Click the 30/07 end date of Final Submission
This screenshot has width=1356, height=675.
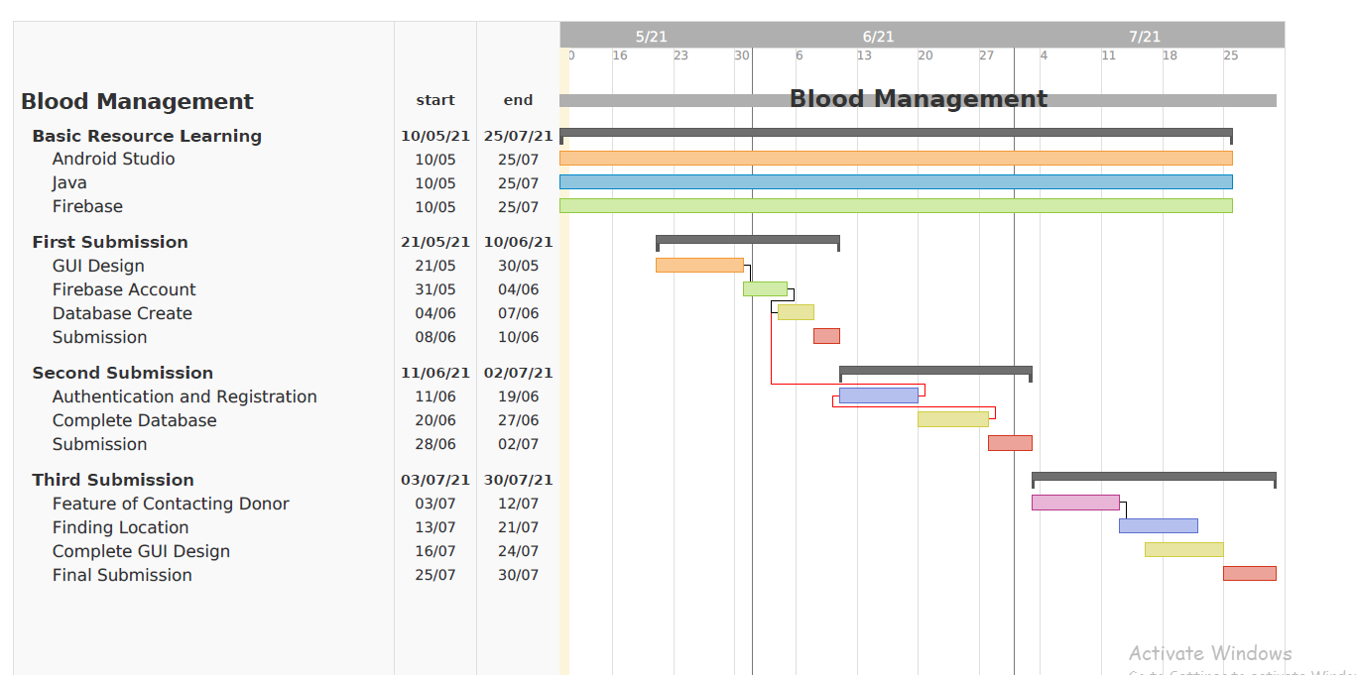(x=517, y=574)
